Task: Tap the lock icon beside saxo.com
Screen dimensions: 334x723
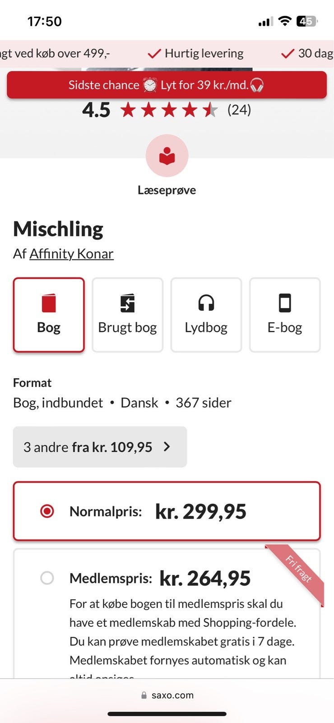Action: click(144, 695)
